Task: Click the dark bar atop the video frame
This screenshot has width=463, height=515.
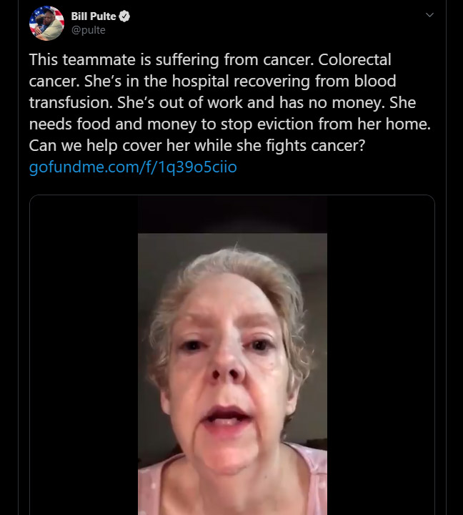Action: pos(232,215)
